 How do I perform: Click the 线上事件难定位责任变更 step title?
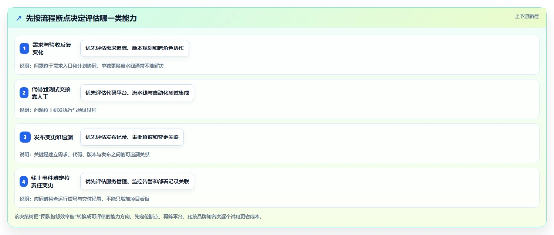(x=51, y=181)
